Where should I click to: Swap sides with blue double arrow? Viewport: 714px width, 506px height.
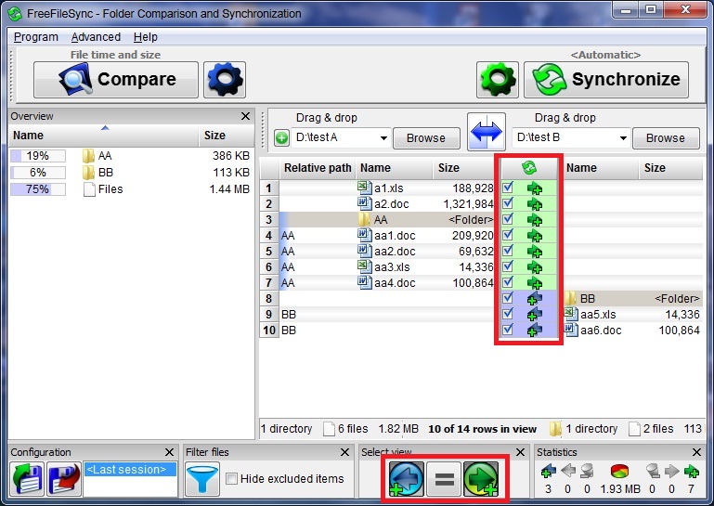(x=487, y=132)
